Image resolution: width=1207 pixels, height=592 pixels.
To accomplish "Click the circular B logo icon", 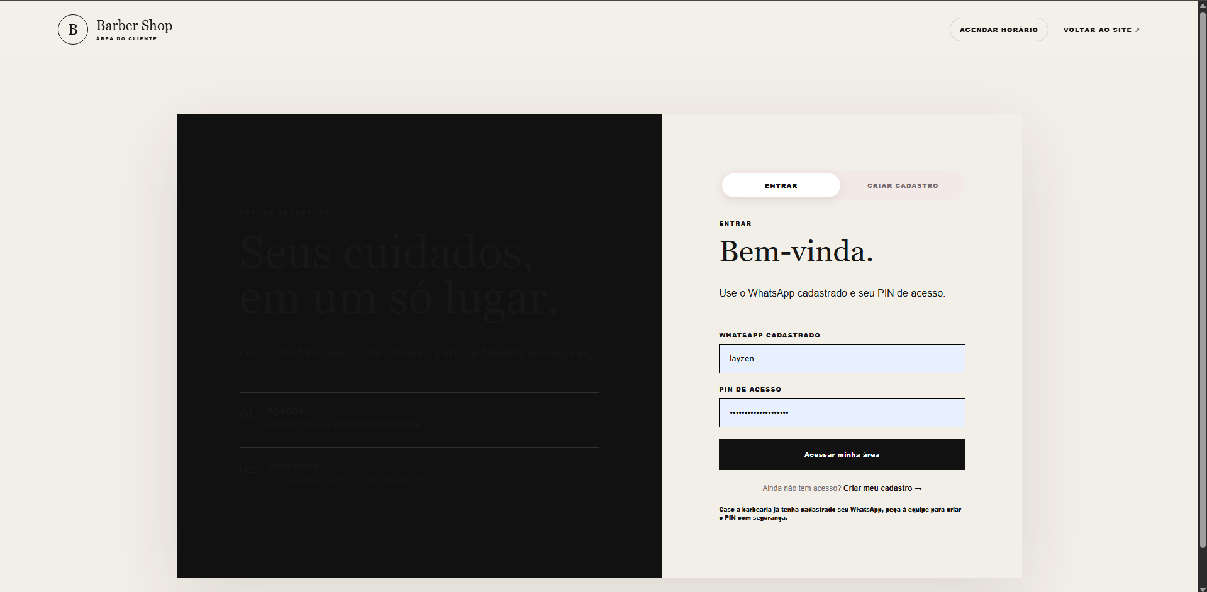I will coord(73,30).
